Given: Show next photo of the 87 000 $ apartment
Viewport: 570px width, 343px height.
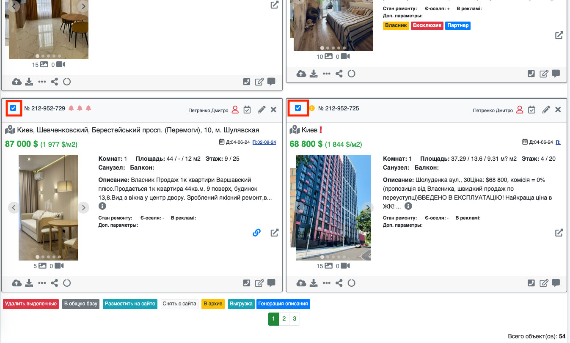Looking at the screenshot, I should [x=84, y=207].
